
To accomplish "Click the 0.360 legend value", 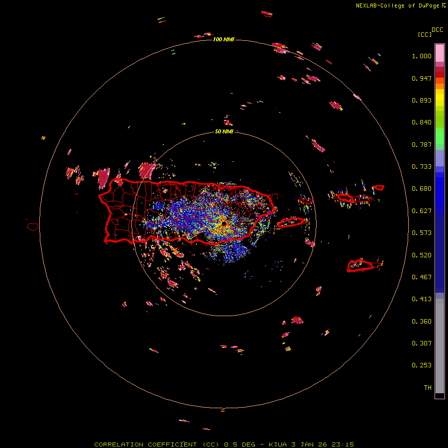I will click(422, 322).
